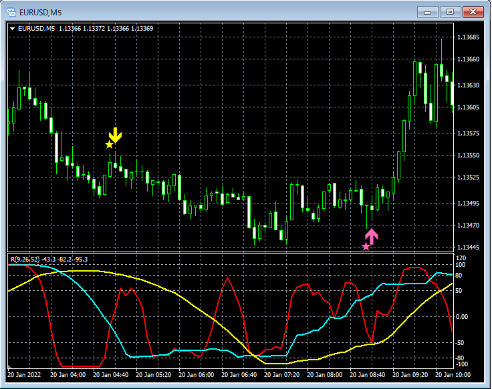Click the 20 Jan 04:00 time label
492x389 pixels.
[x=68, y=375]
